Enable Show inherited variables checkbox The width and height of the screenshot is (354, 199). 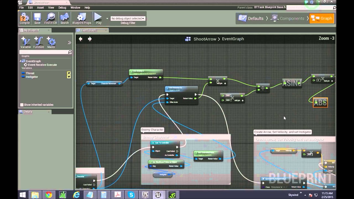[22, 105]
